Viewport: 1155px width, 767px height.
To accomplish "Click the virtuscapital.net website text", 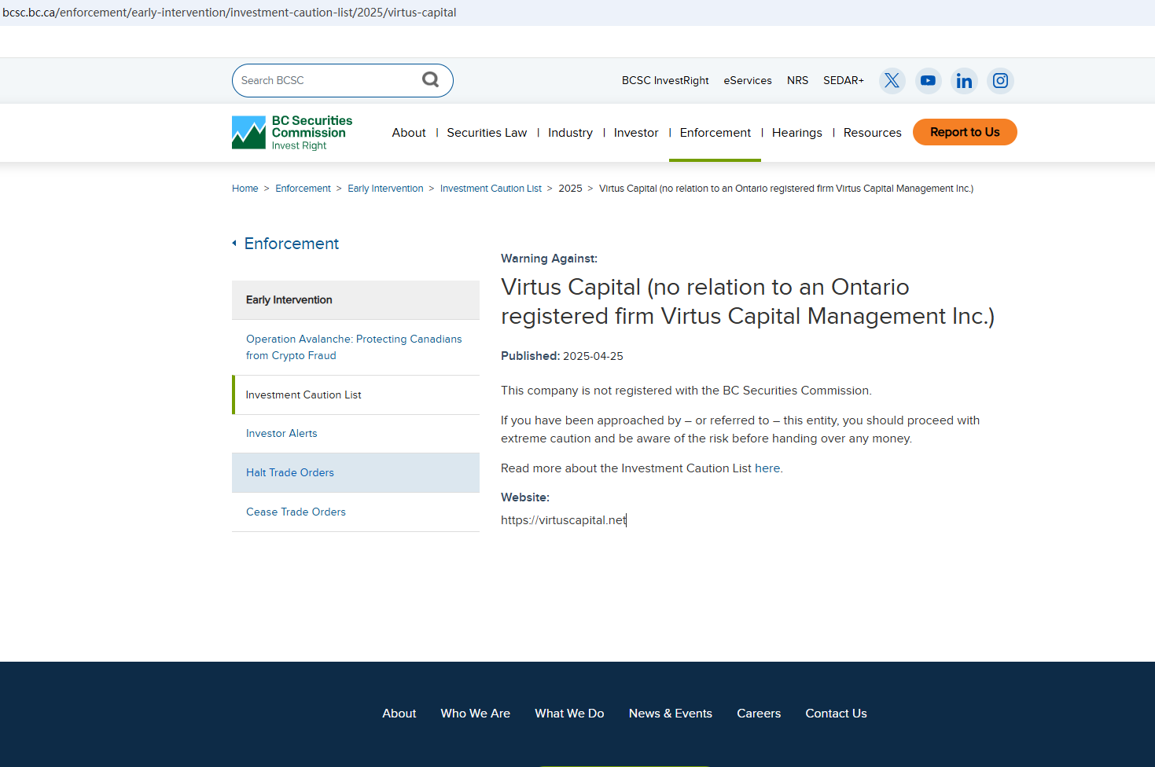I will coord(564,520).
